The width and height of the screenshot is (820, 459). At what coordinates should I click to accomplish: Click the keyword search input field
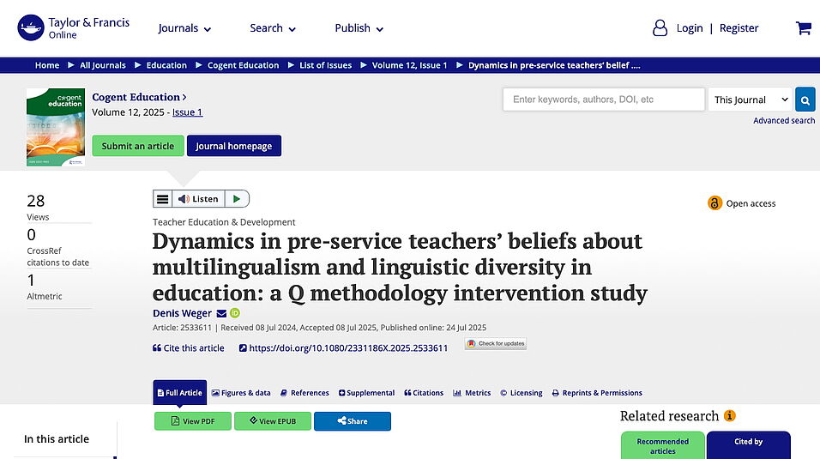coord(603,100)
